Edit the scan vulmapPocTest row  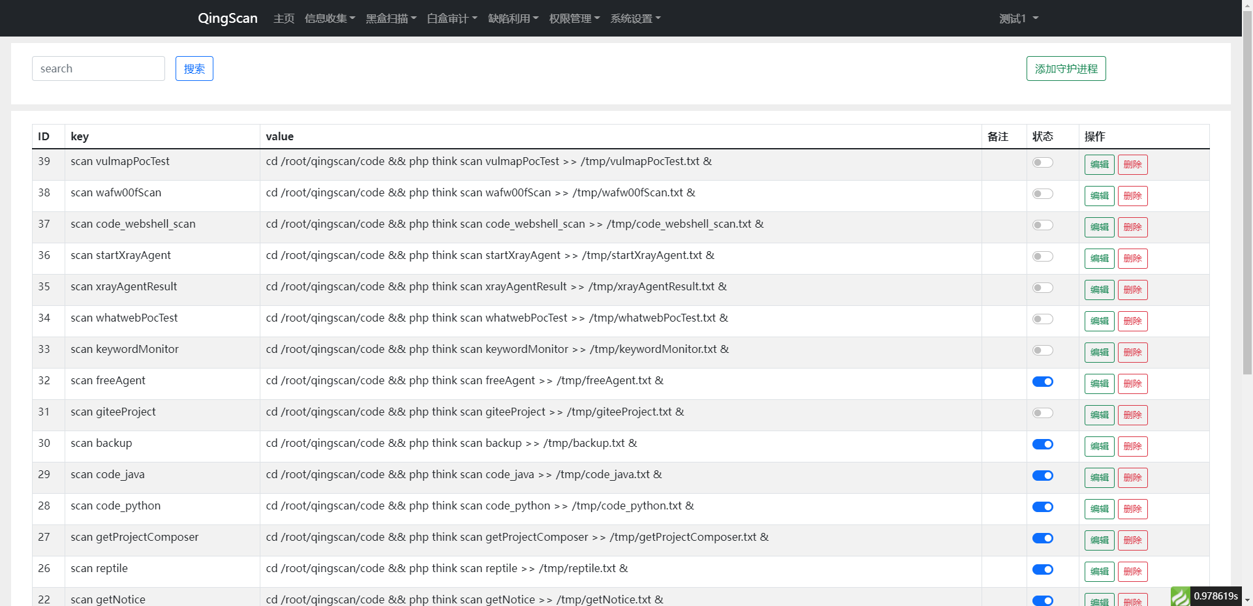pos(1100,164)
